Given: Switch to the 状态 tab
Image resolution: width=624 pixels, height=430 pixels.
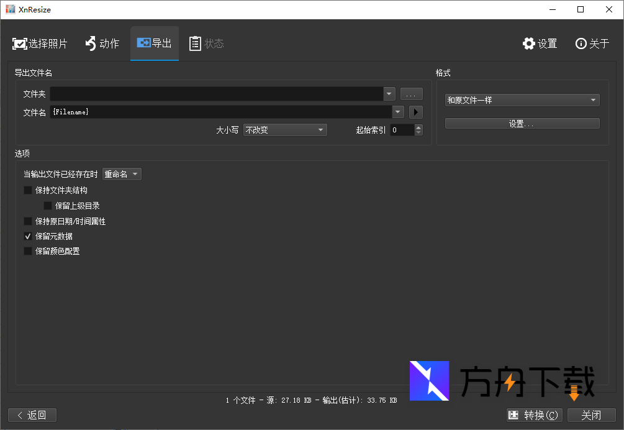Looking at the screenshot, I should click(207, 43).
